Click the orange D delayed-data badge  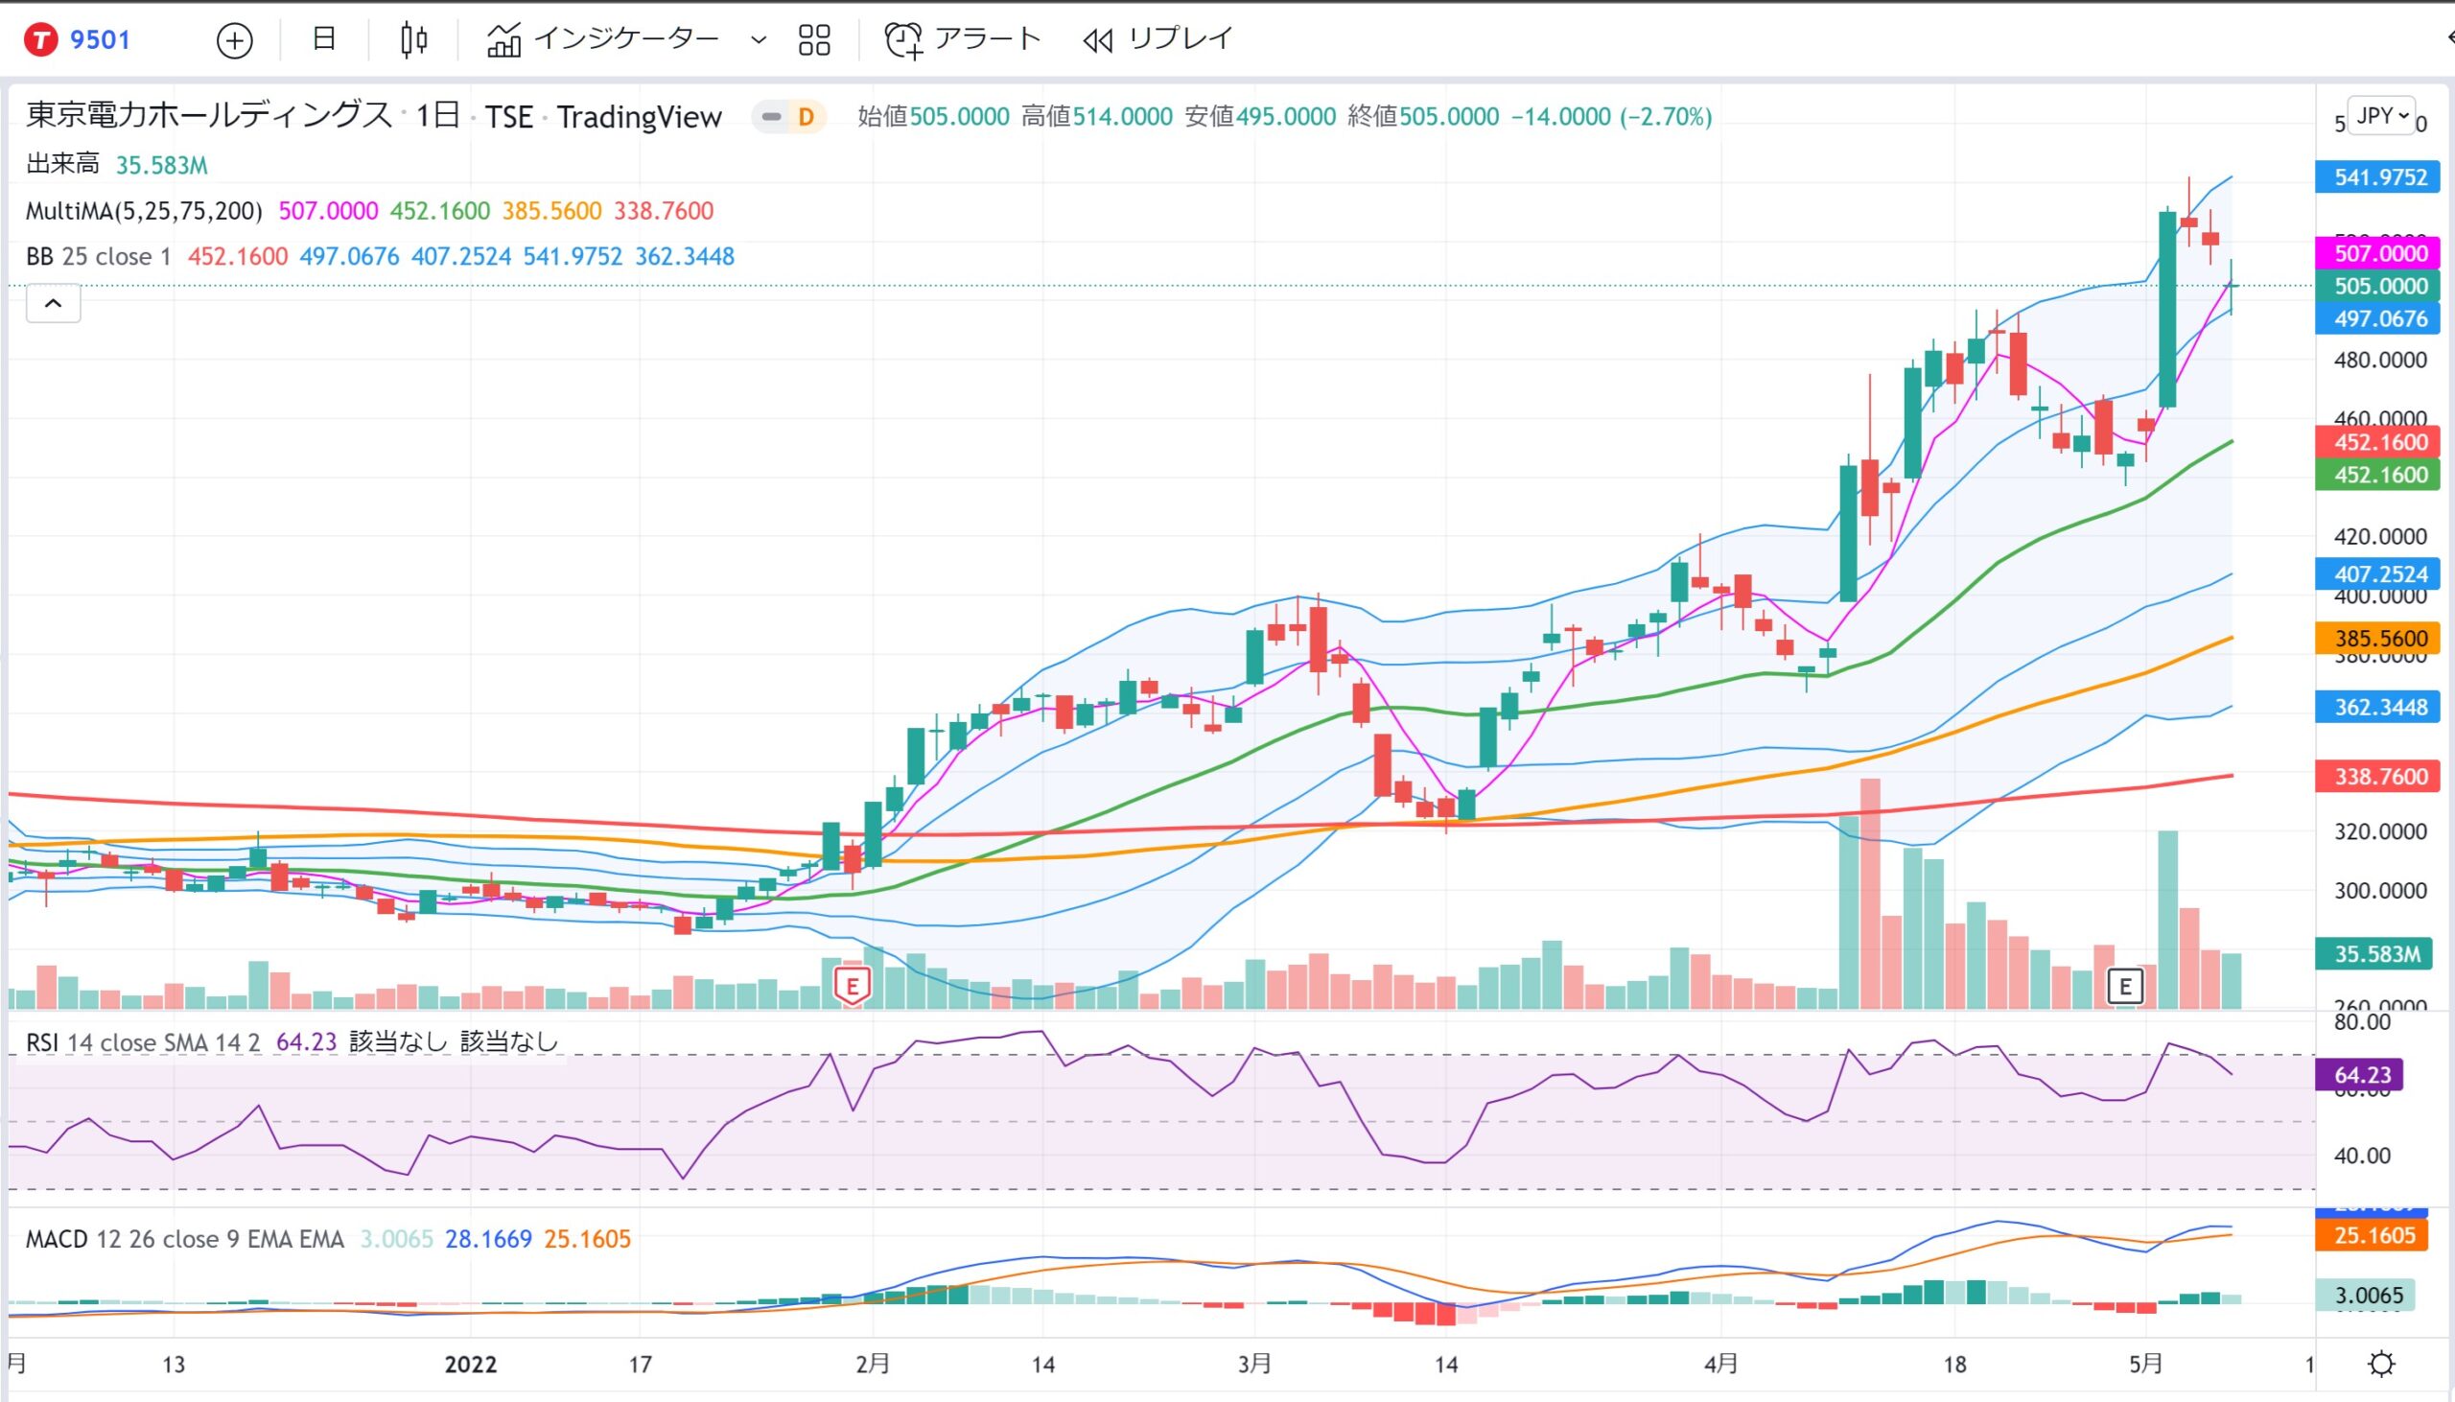(806, 118)
